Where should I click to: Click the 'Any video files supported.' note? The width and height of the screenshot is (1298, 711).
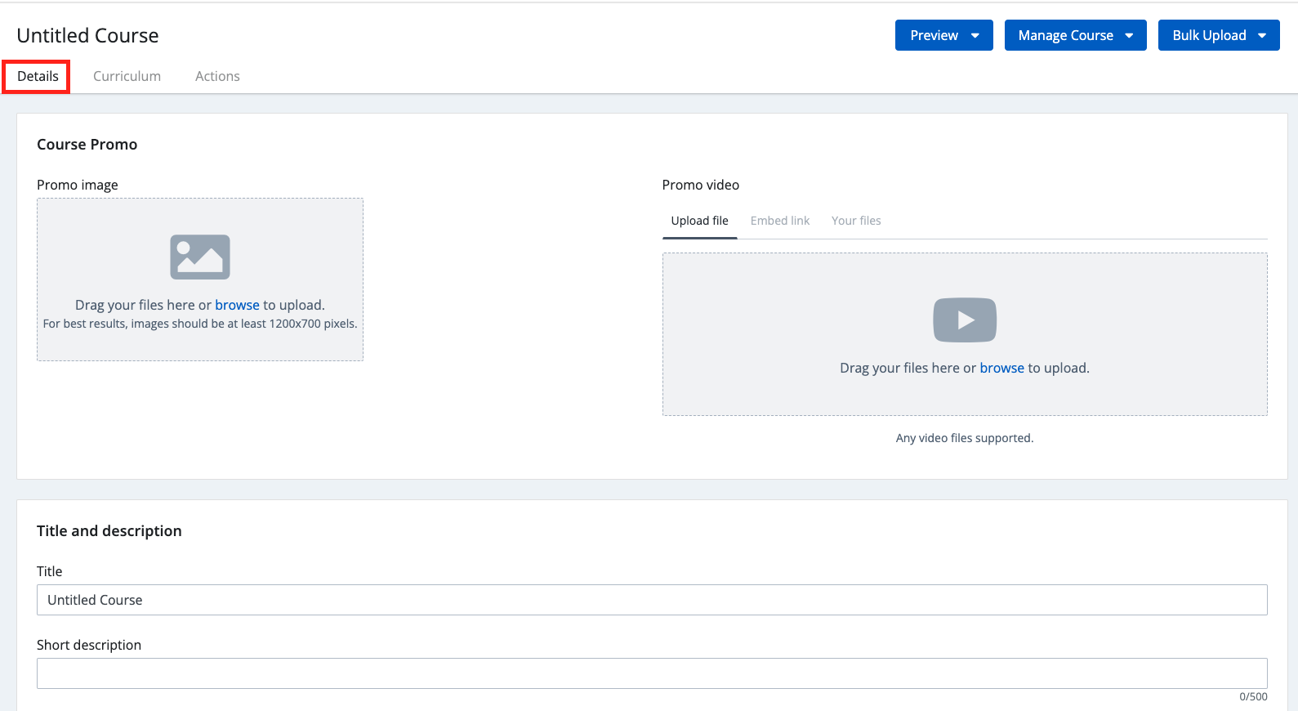[x=965, y=438]
